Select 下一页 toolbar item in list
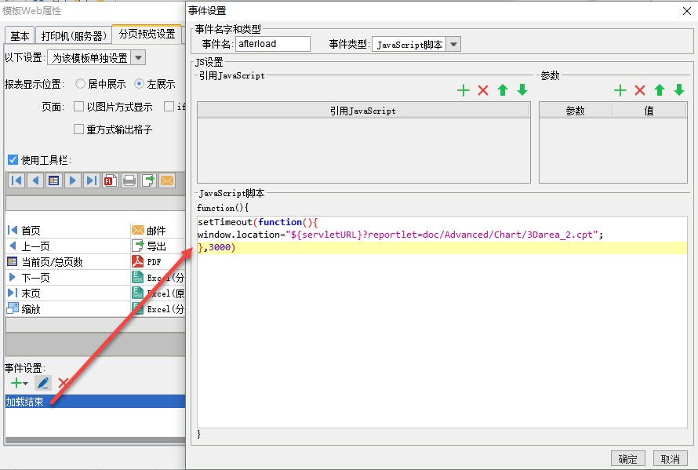 [x=67, y=278]
